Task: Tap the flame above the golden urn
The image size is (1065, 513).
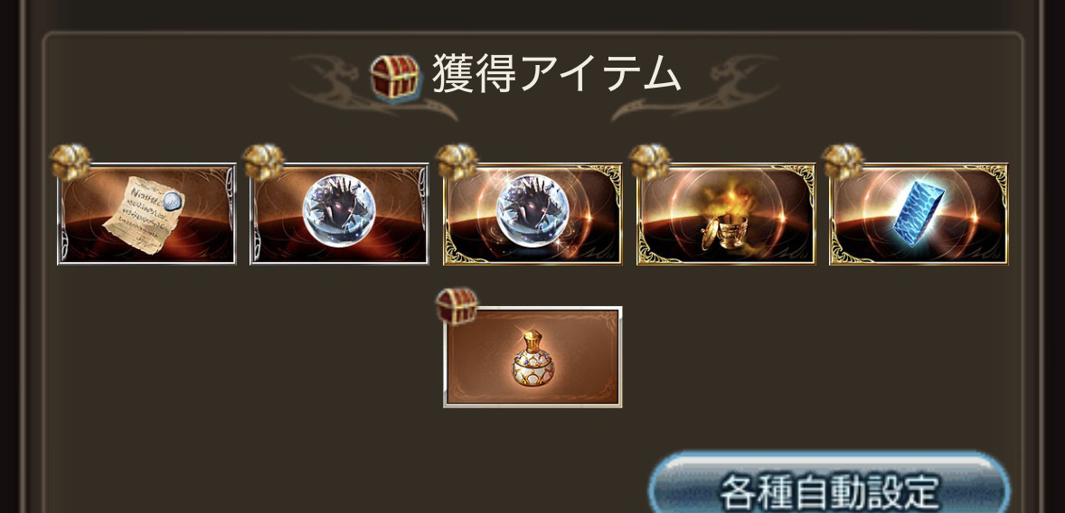Action: coord(727,201)
